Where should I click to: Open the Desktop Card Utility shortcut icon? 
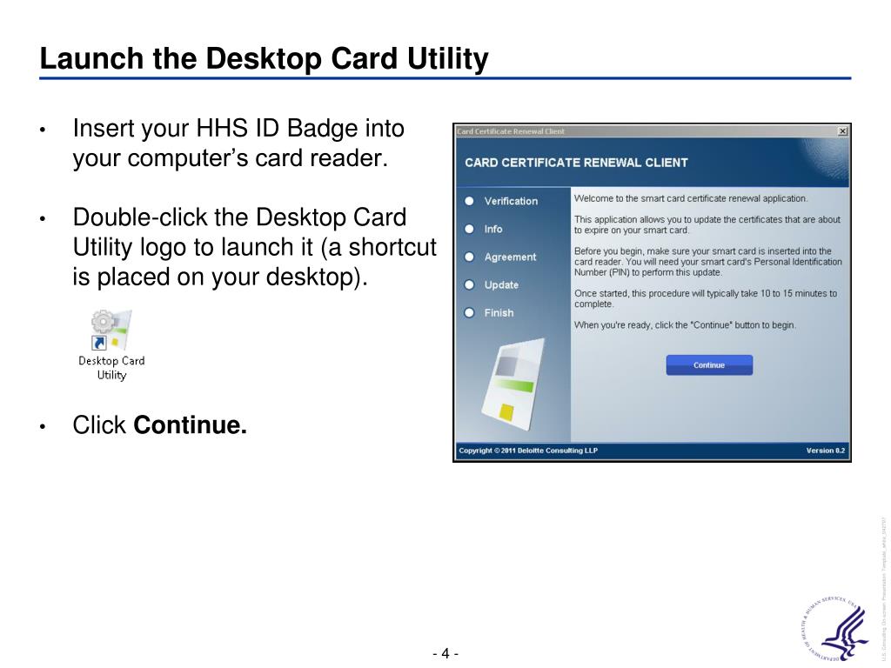111,330
